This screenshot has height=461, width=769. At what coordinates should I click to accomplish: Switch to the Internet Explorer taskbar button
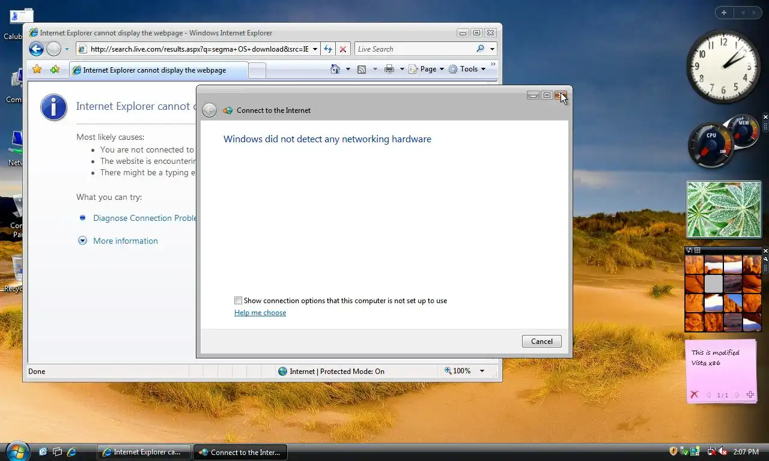tap(144, 452)
